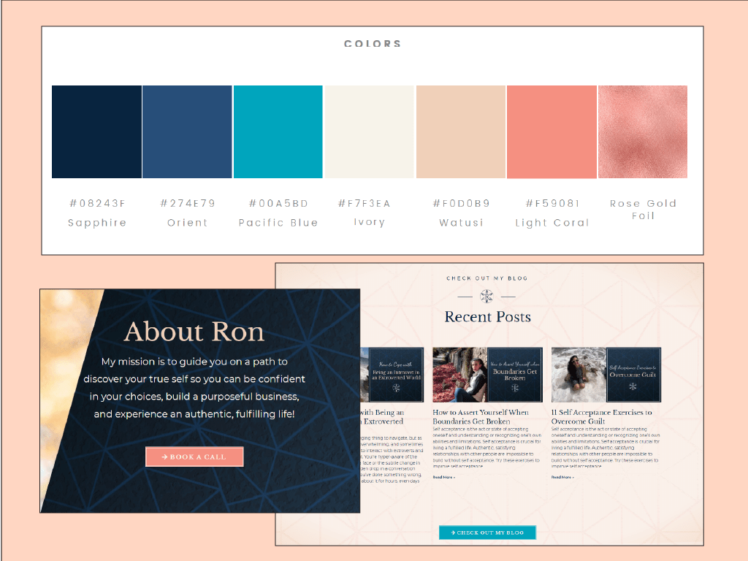Click the snowflake emblem above Recent Posts
Screen dimensions: 748x561
click(486, 297)
